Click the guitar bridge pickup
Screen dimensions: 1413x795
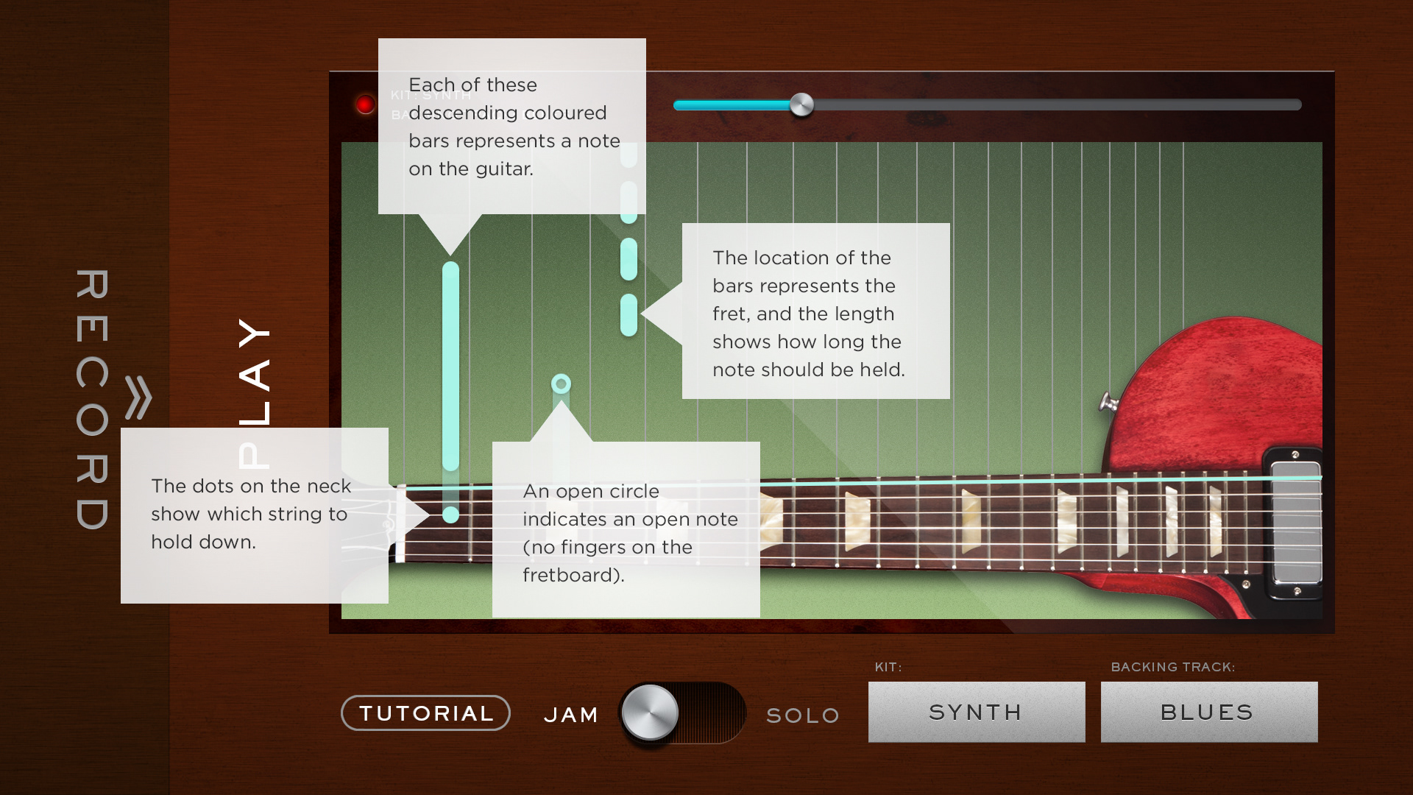pyautogui.click(x=1295, y=522)
